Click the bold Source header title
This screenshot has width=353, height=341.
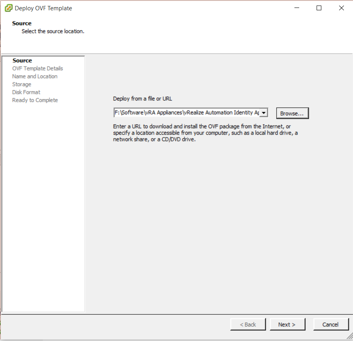22,23
